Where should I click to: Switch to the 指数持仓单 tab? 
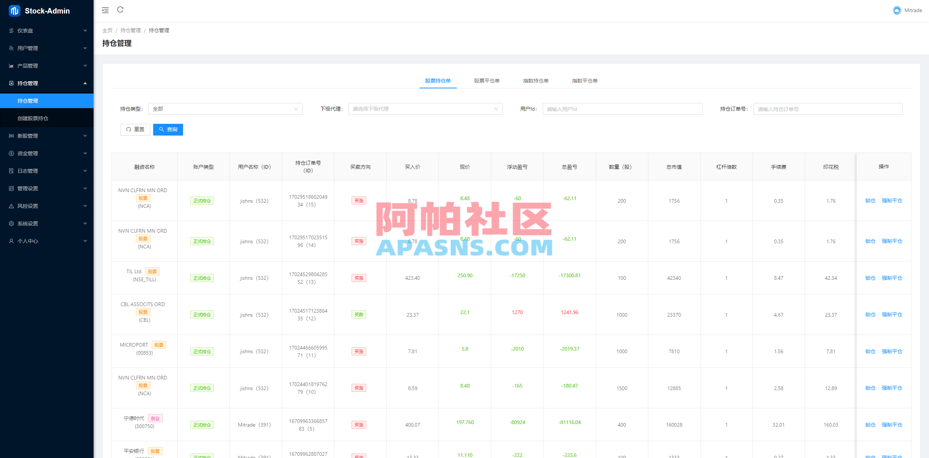click(535, 81)
